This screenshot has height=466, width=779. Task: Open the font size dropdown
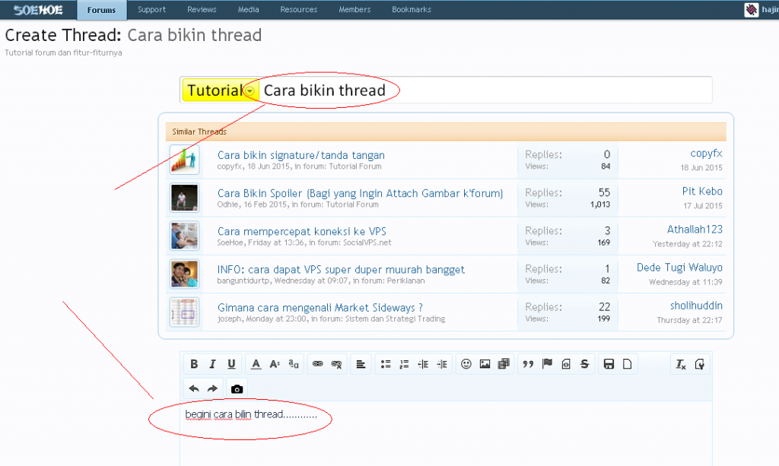275,364
